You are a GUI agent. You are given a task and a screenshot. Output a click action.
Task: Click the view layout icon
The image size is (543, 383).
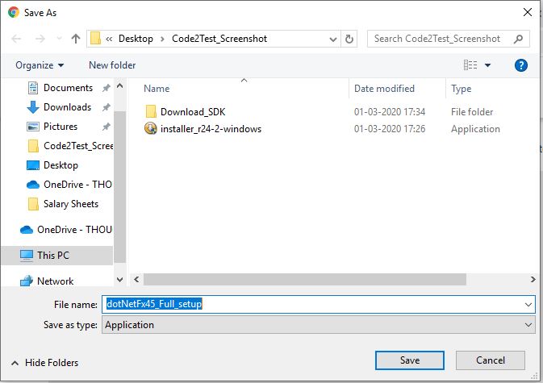(470, 65)
